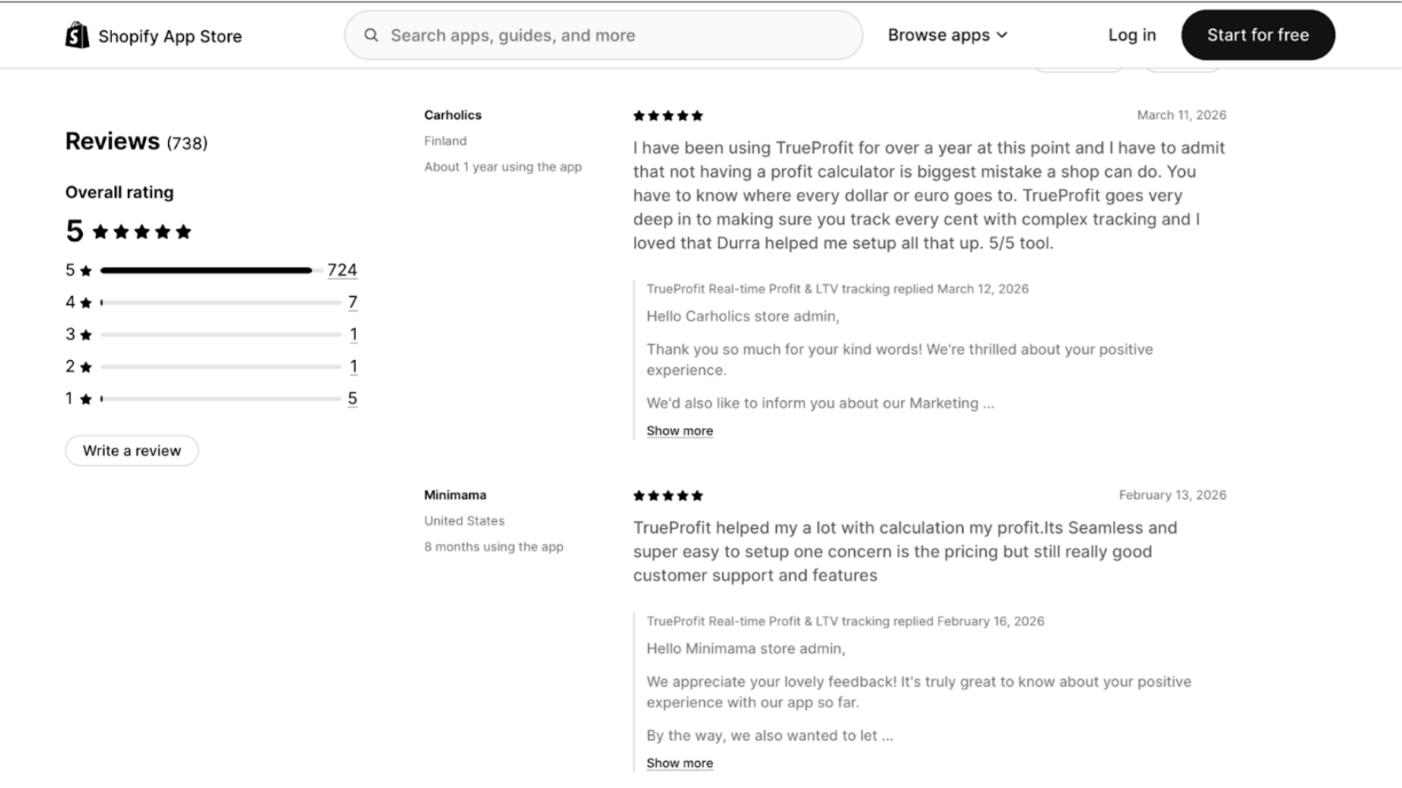The height and width of the screenshot is (788, 1402).
Task: Show the 5 one-star reviews
Action: coord(352,399)
